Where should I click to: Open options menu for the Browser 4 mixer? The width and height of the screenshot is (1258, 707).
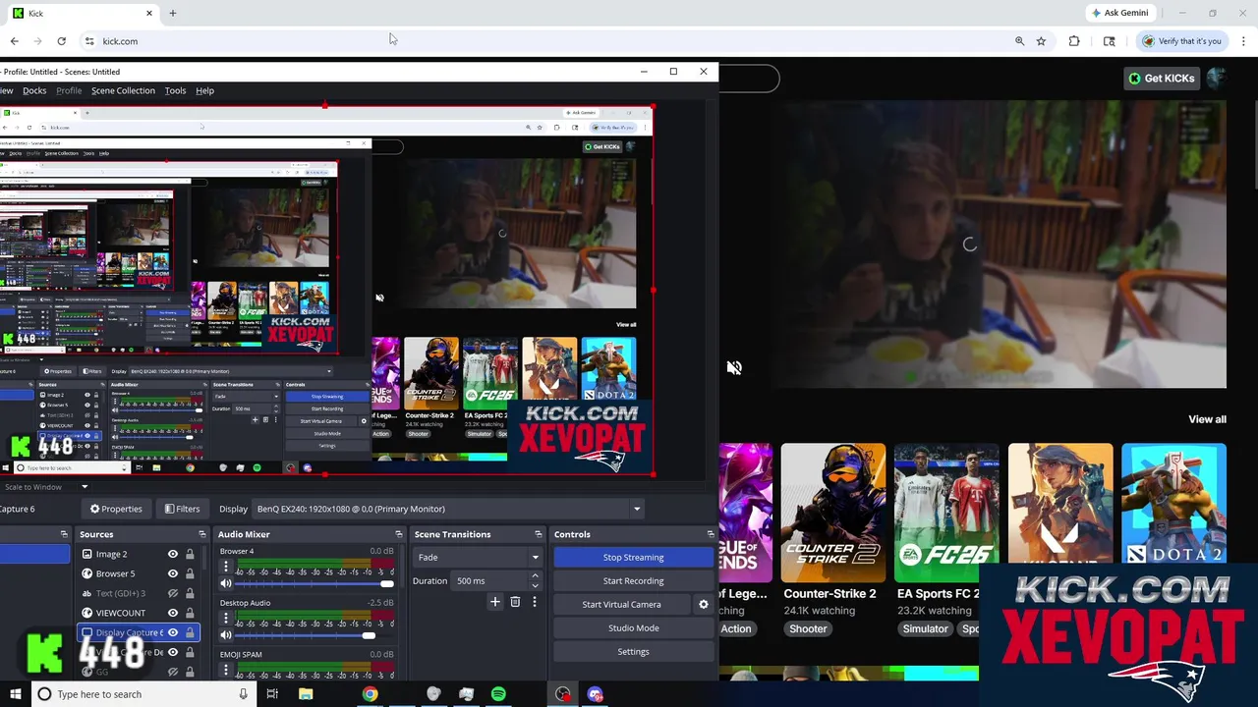226,568
